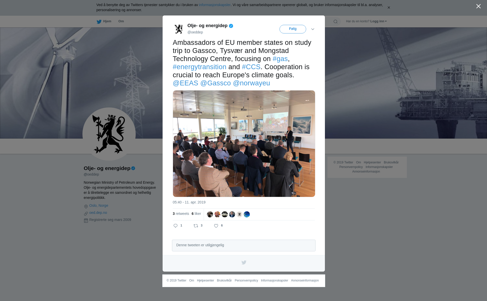
Task: Open the @Gassco mention link
Action: (216, 83)
